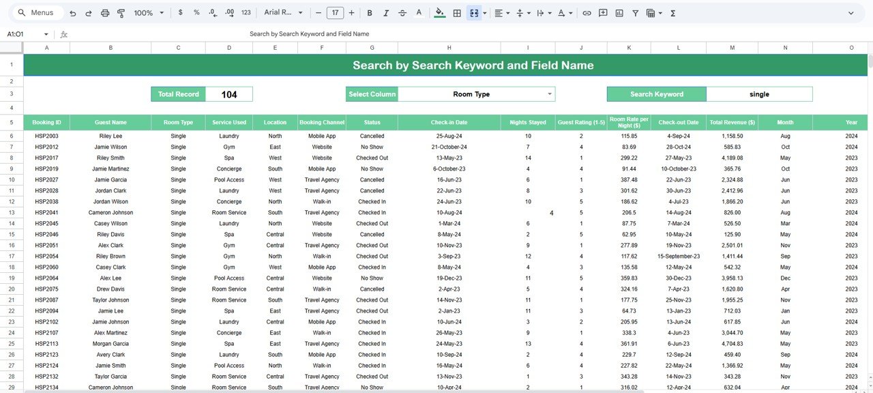The image size is (873, 393).
Task: Collapse the toolbar with the right chevron
Action: (851, 13)
